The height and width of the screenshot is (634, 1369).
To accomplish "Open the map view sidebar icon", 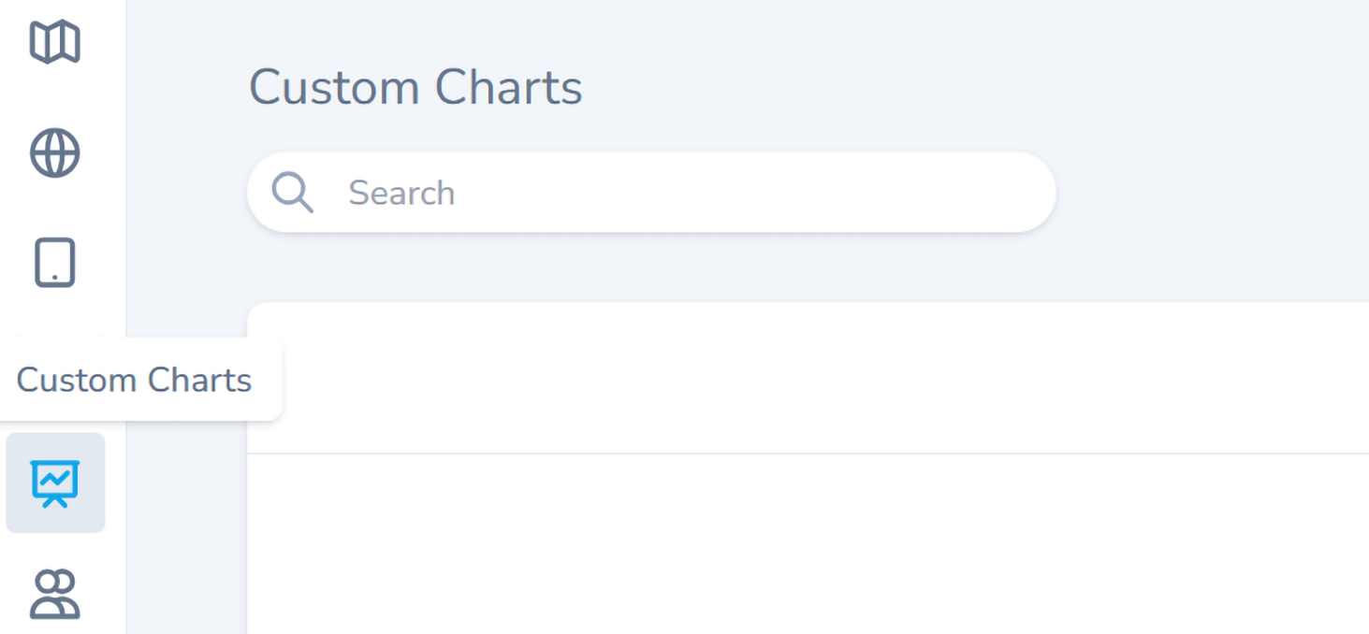I will pyautogui.click(x=55, y=43).
